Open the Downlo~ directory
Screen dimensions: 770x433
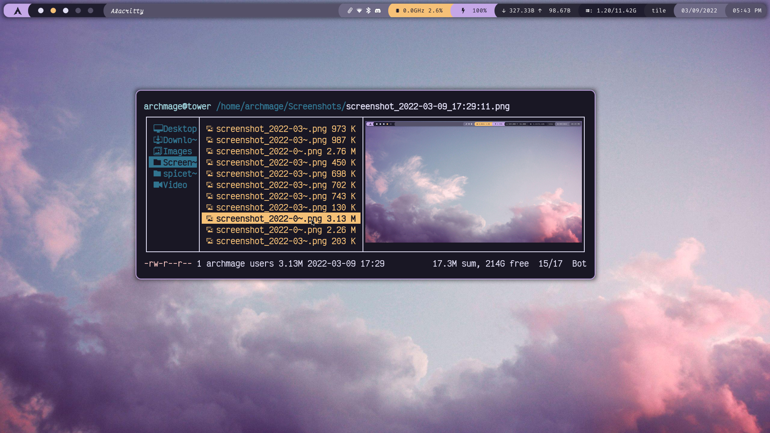179,140
